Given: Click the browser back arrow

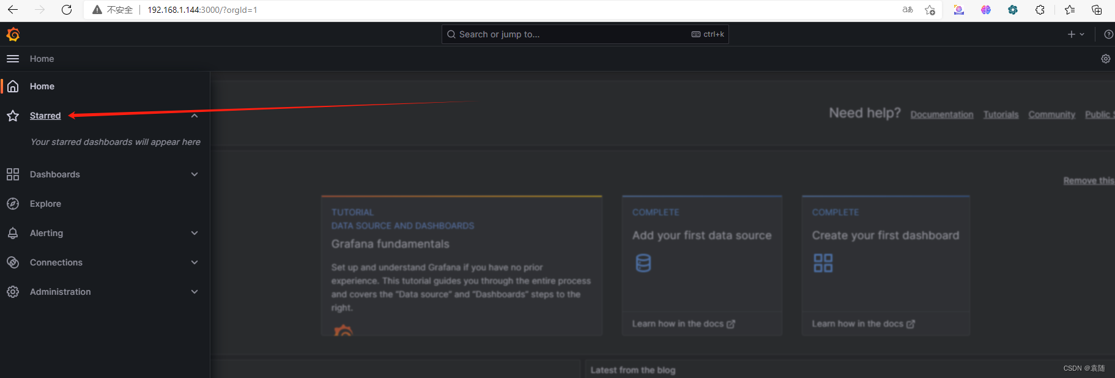Looking at the screenshot, I should pyautogui.click(x=13, y=10).
